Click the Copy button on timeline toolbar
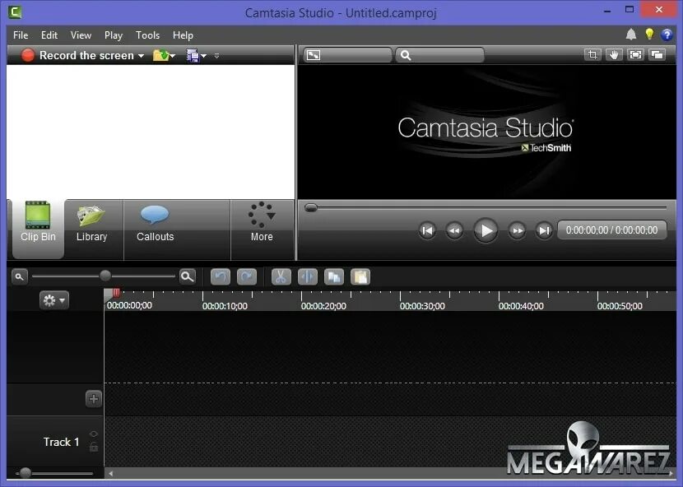 click(x=334, y=277)
